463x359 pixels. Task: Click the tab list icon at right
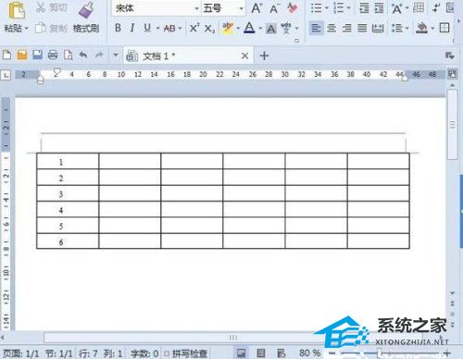coord(449,56)
